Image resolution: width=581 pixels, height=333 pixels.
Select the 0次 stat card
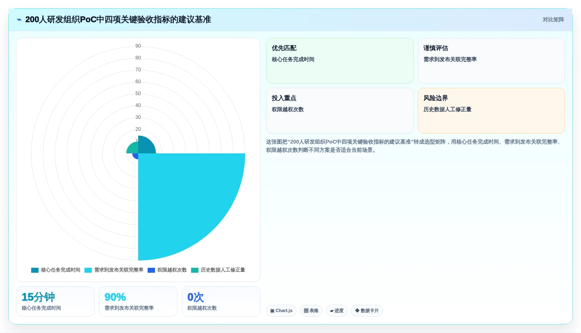(221, 301)
